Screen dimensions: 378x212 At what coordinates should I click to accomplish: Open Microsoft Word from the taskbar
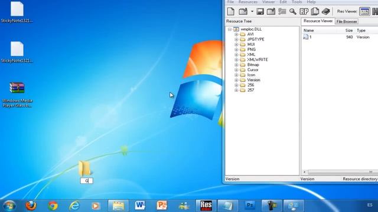coord(140,206)
